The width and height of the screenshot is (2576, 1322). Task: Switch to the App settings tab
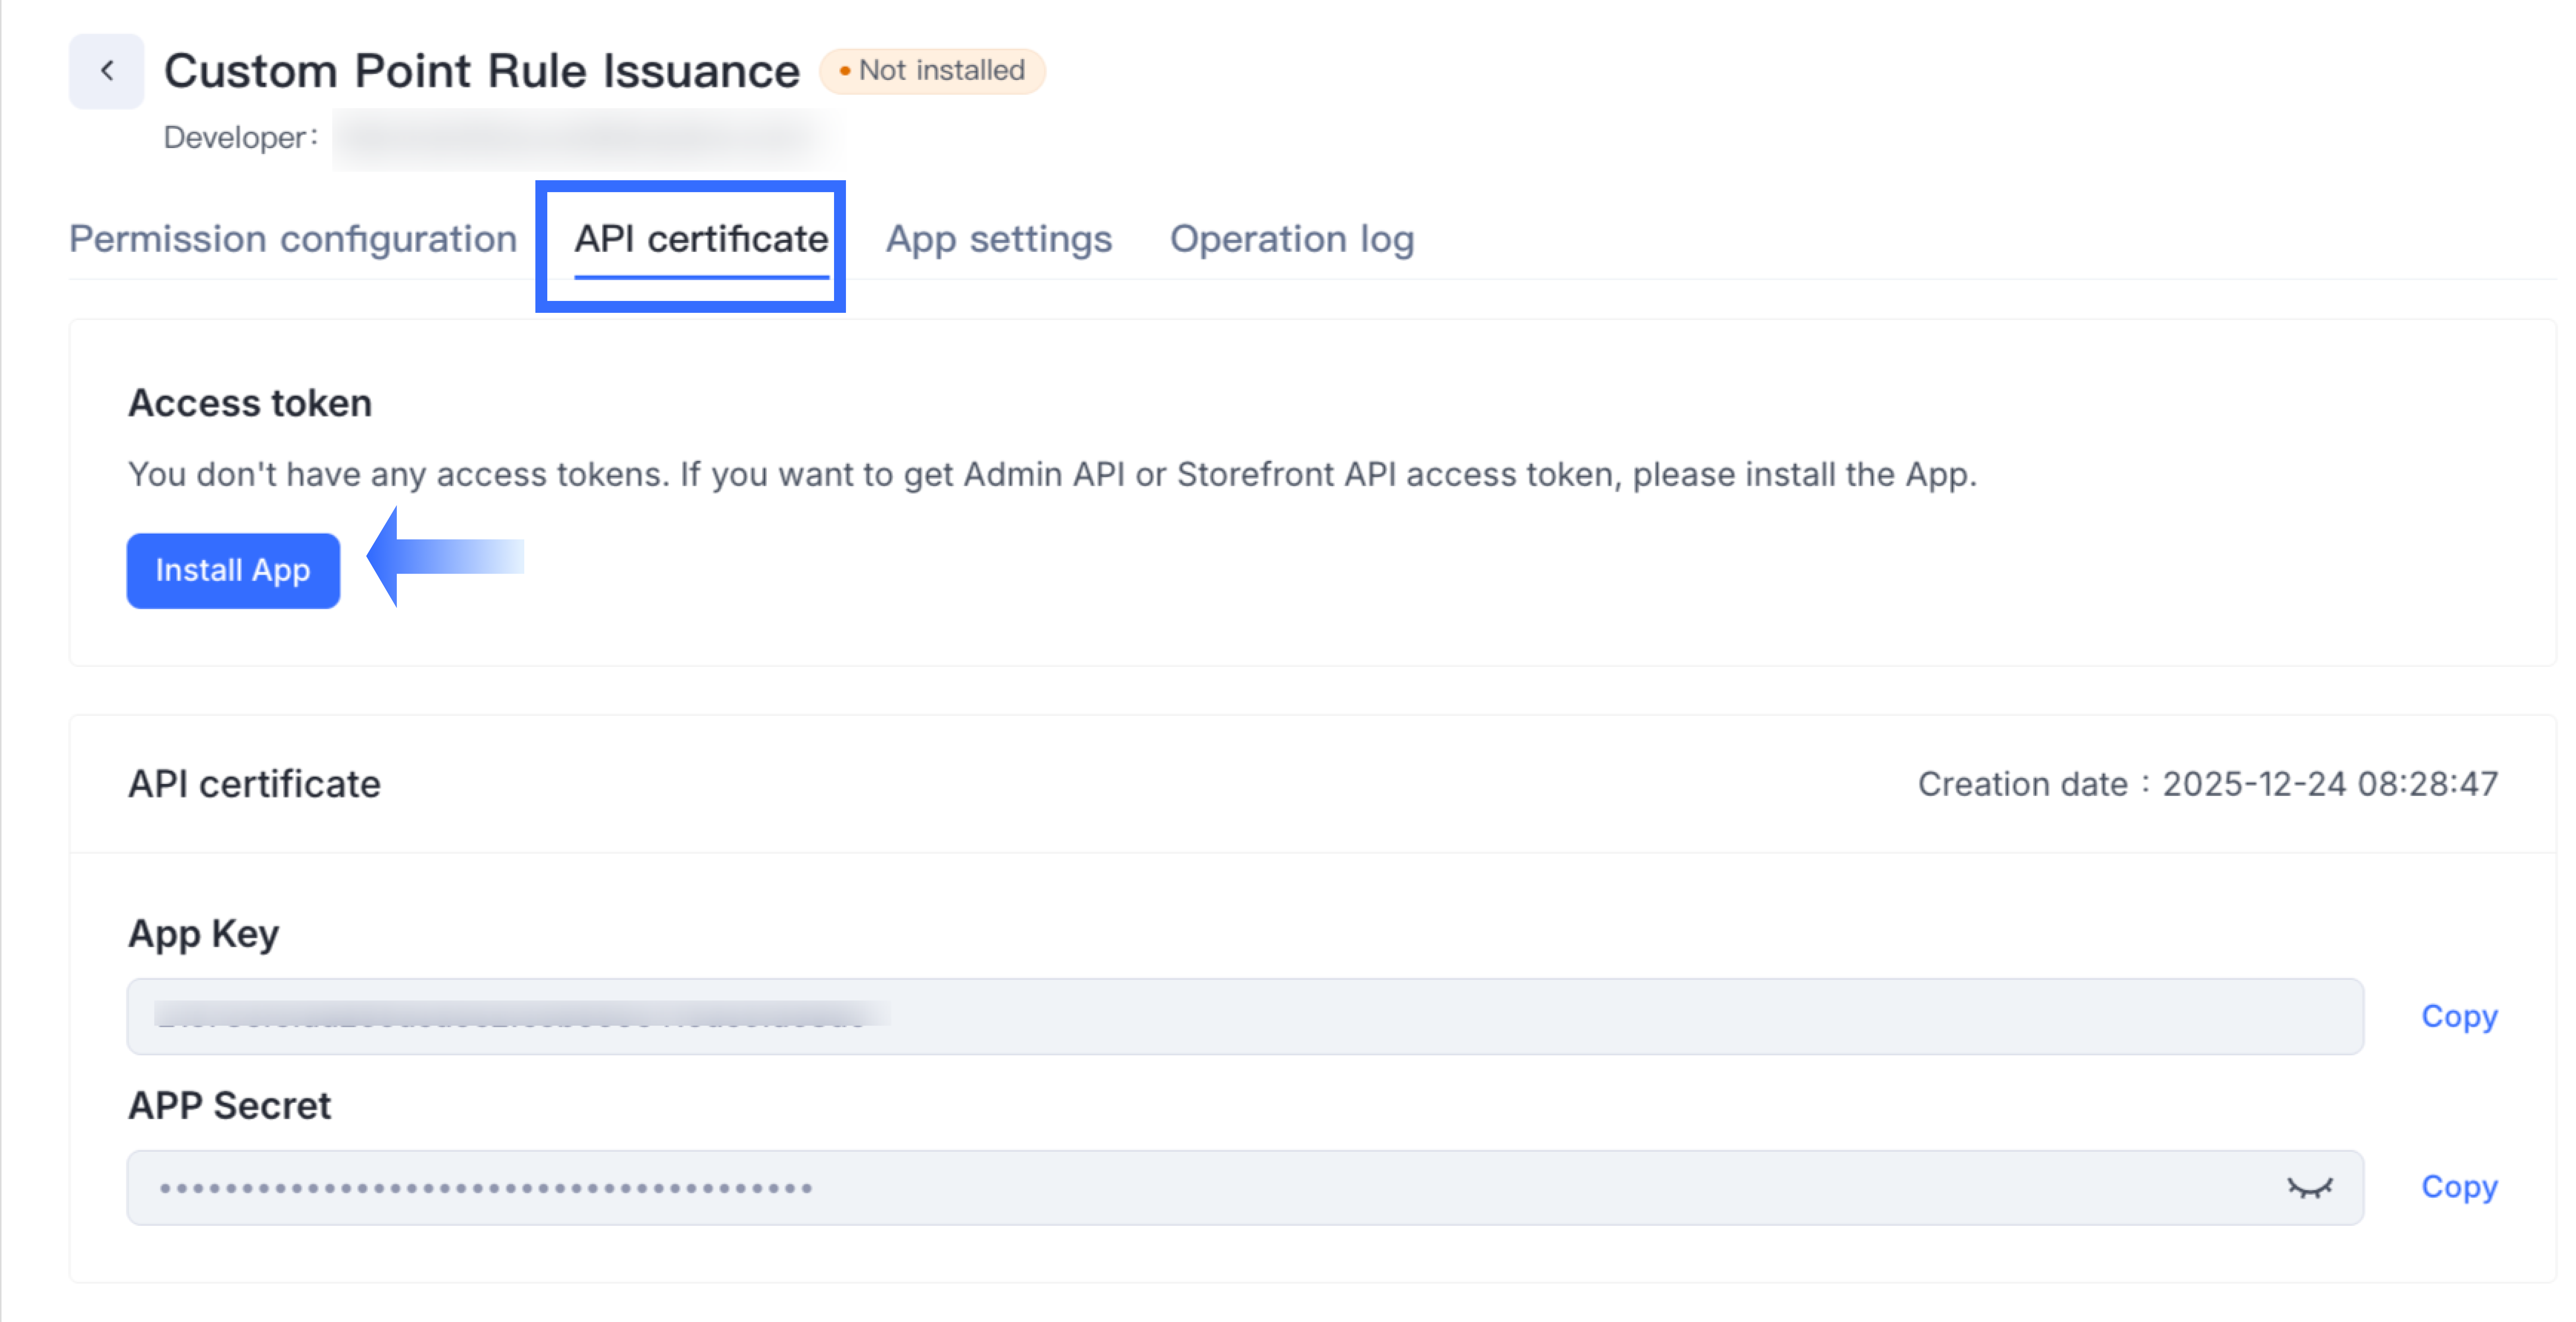coord(998,239)
